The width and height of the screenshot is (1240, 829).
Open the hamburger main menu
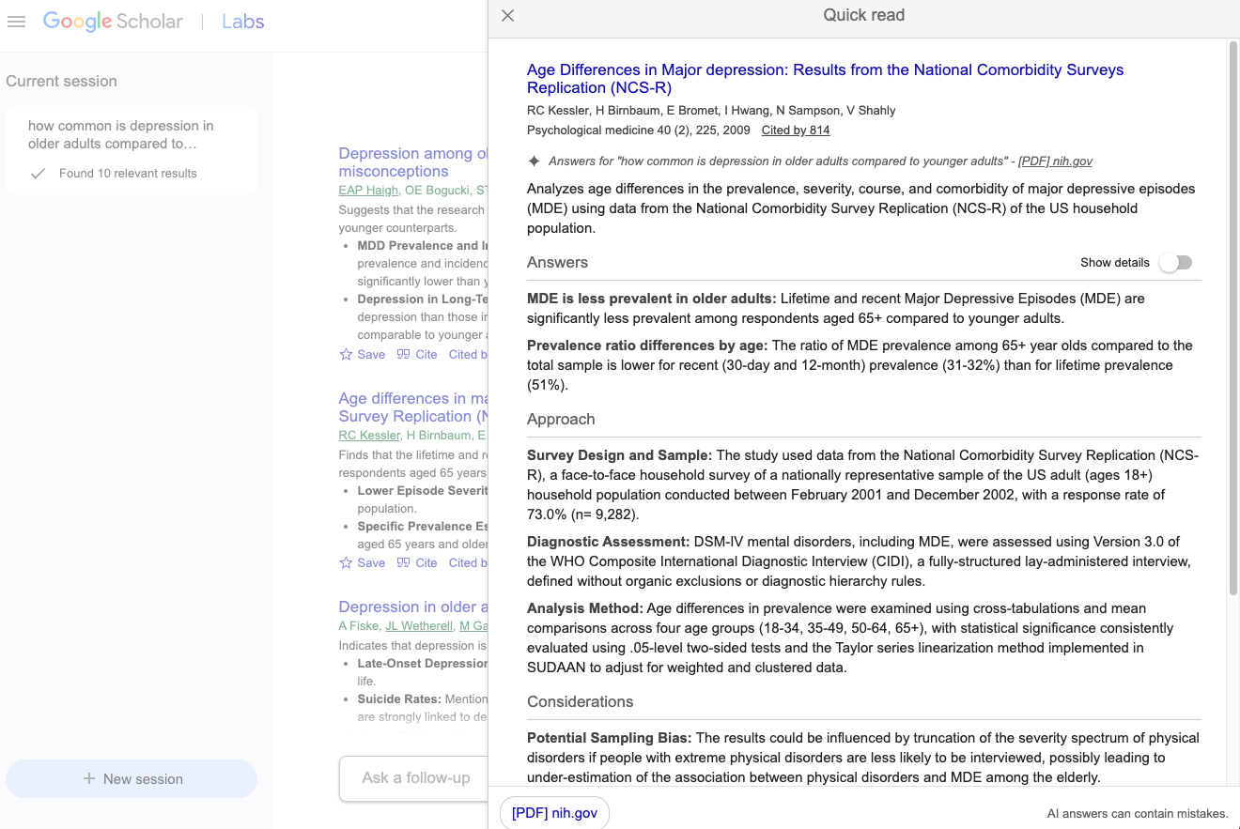click(x=16, y=22)
